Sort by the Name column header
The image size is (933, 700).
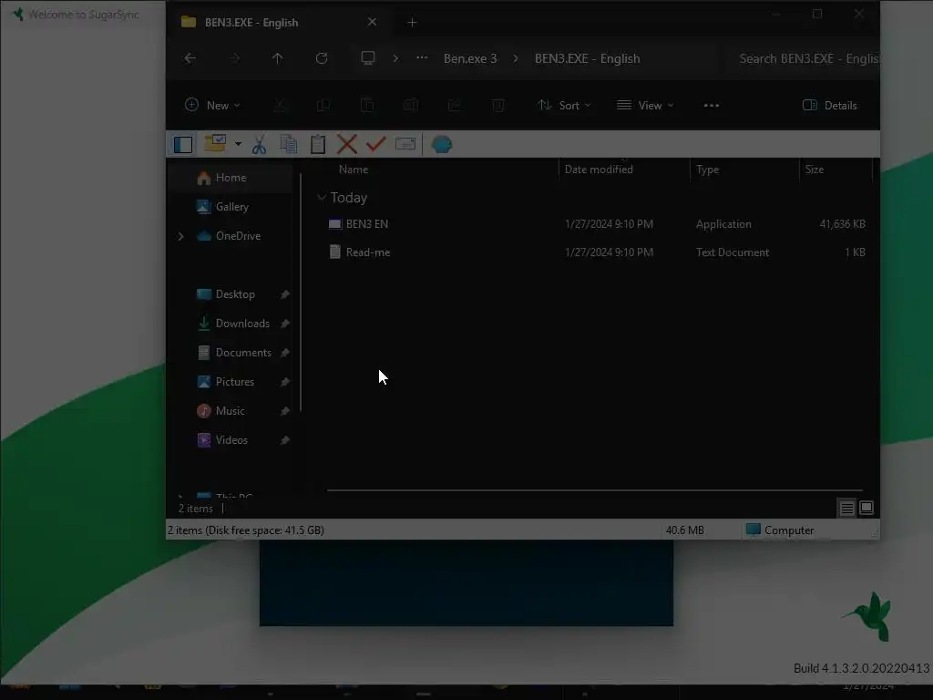tap(354, 170)
